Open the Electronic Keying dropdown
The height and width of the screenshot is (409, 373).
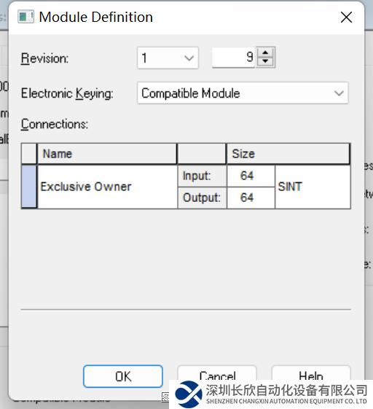(x=243, y=93)
